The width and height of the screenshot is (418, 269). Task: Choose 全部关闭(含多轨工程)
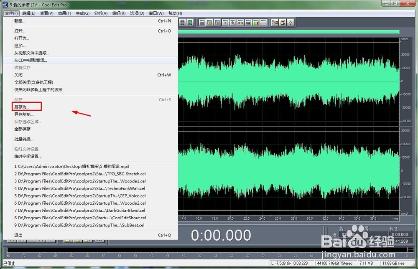click(91, 82)
